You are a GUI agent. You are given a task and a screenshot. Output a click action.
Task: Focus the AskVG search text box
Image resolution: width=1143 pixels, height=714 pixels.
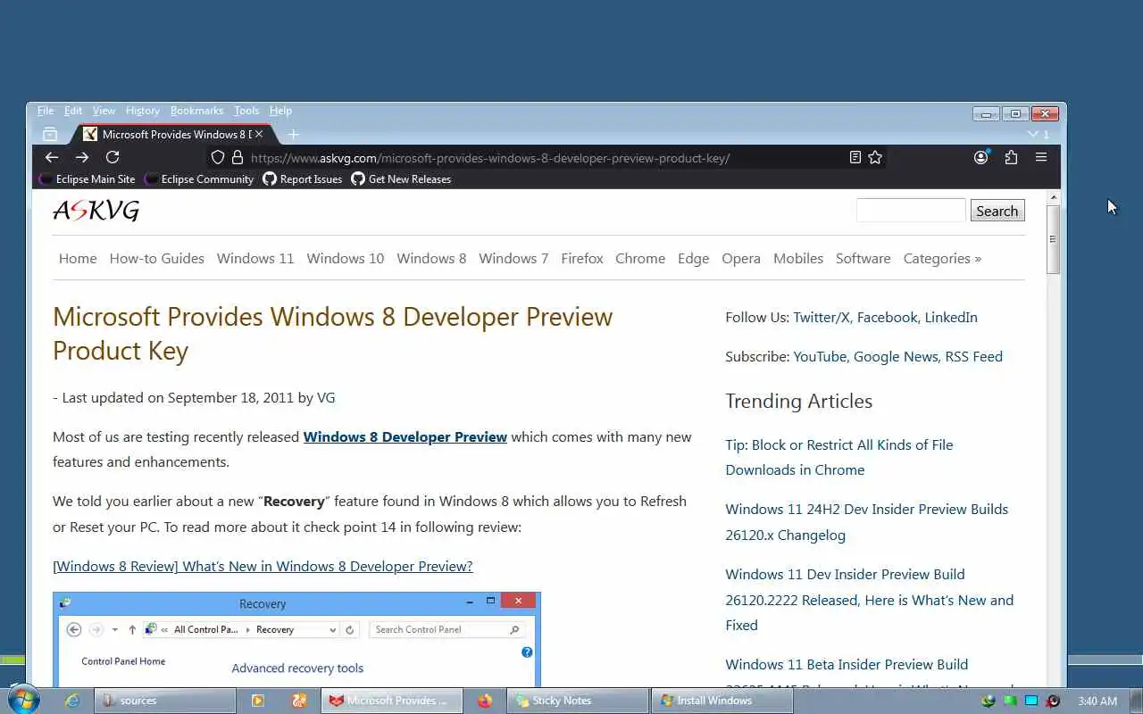[911, 211]
